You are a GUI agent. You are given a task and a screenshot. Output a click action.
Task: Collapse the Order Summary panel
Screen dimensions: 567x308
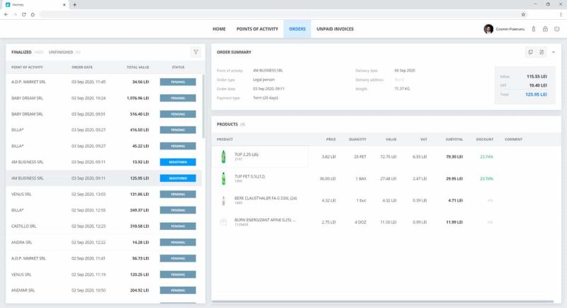(x=554, y=52)
